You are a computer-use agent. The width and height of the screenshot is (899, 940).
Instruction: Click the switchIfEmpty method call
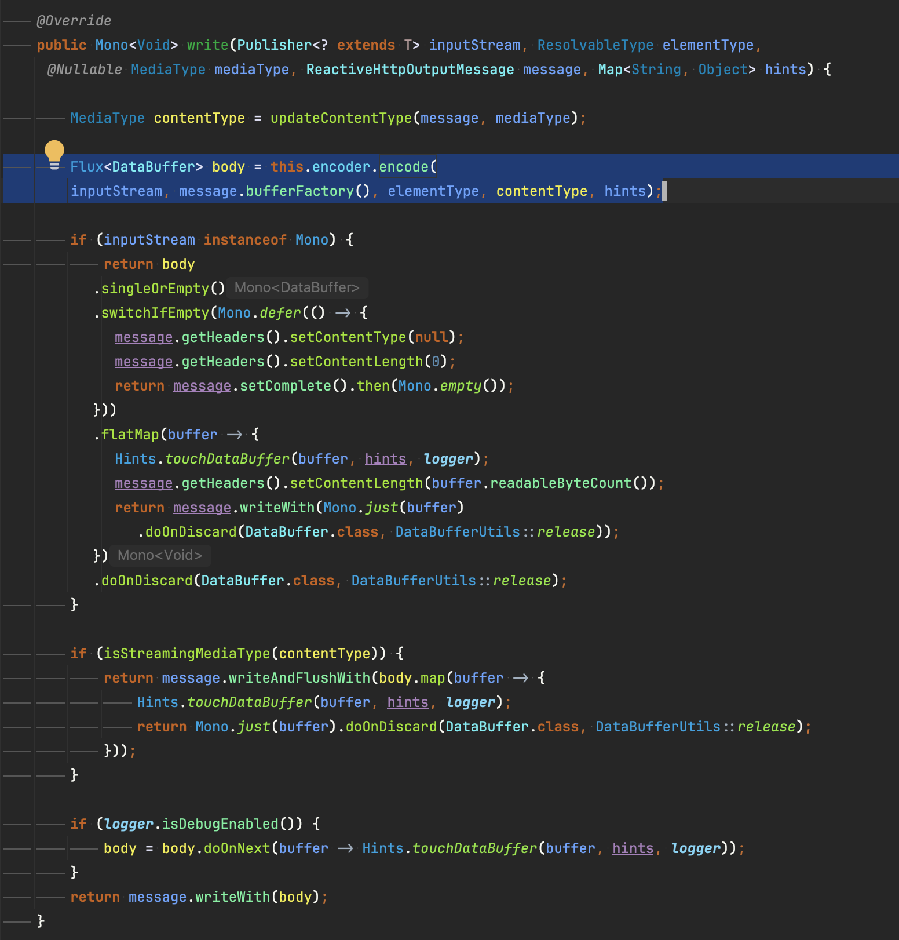pyautogui.click(x=155, y=313)
